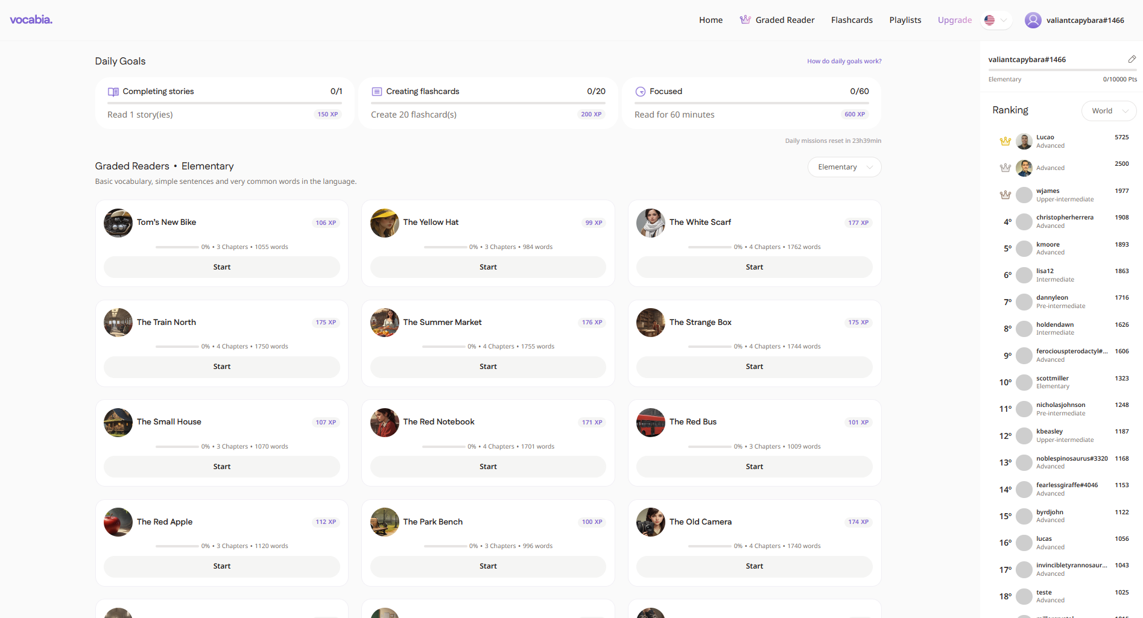Click the pencil edit username icon
1143x618 pixels.
[x=1132, y=59]
